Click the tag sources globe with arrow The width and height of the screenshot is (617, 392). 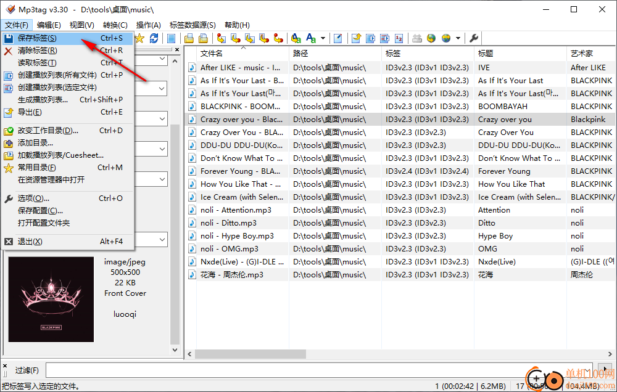click(x=431, y=38)
